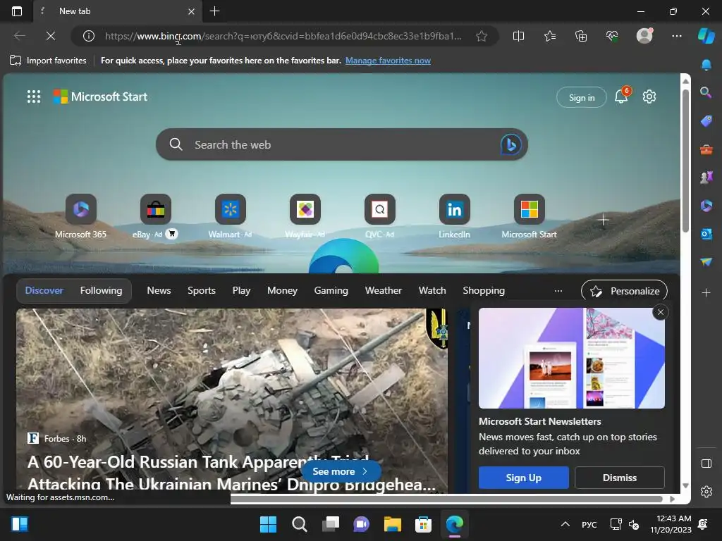Click the address bar URL
Viewport: 722px width, 541px height.
pyautogui.click(x=283, y=36)
